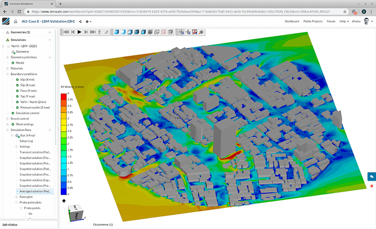This screenshot has height=229, width=376.
Task: Open the Forum link
Action: 331,22
